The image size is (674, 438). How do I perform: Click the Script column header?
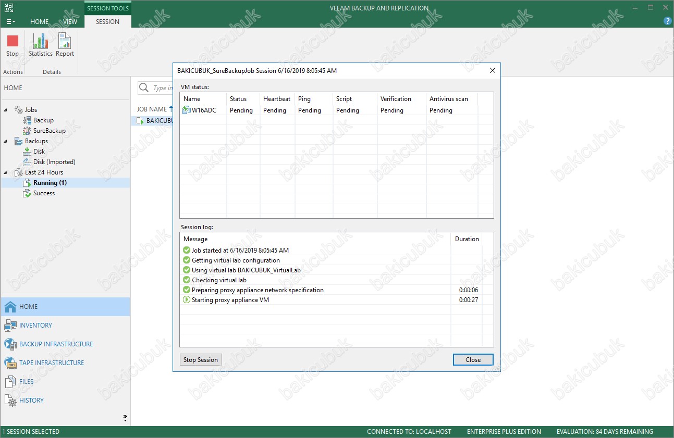pyautogui.click(x=355, y=99)
